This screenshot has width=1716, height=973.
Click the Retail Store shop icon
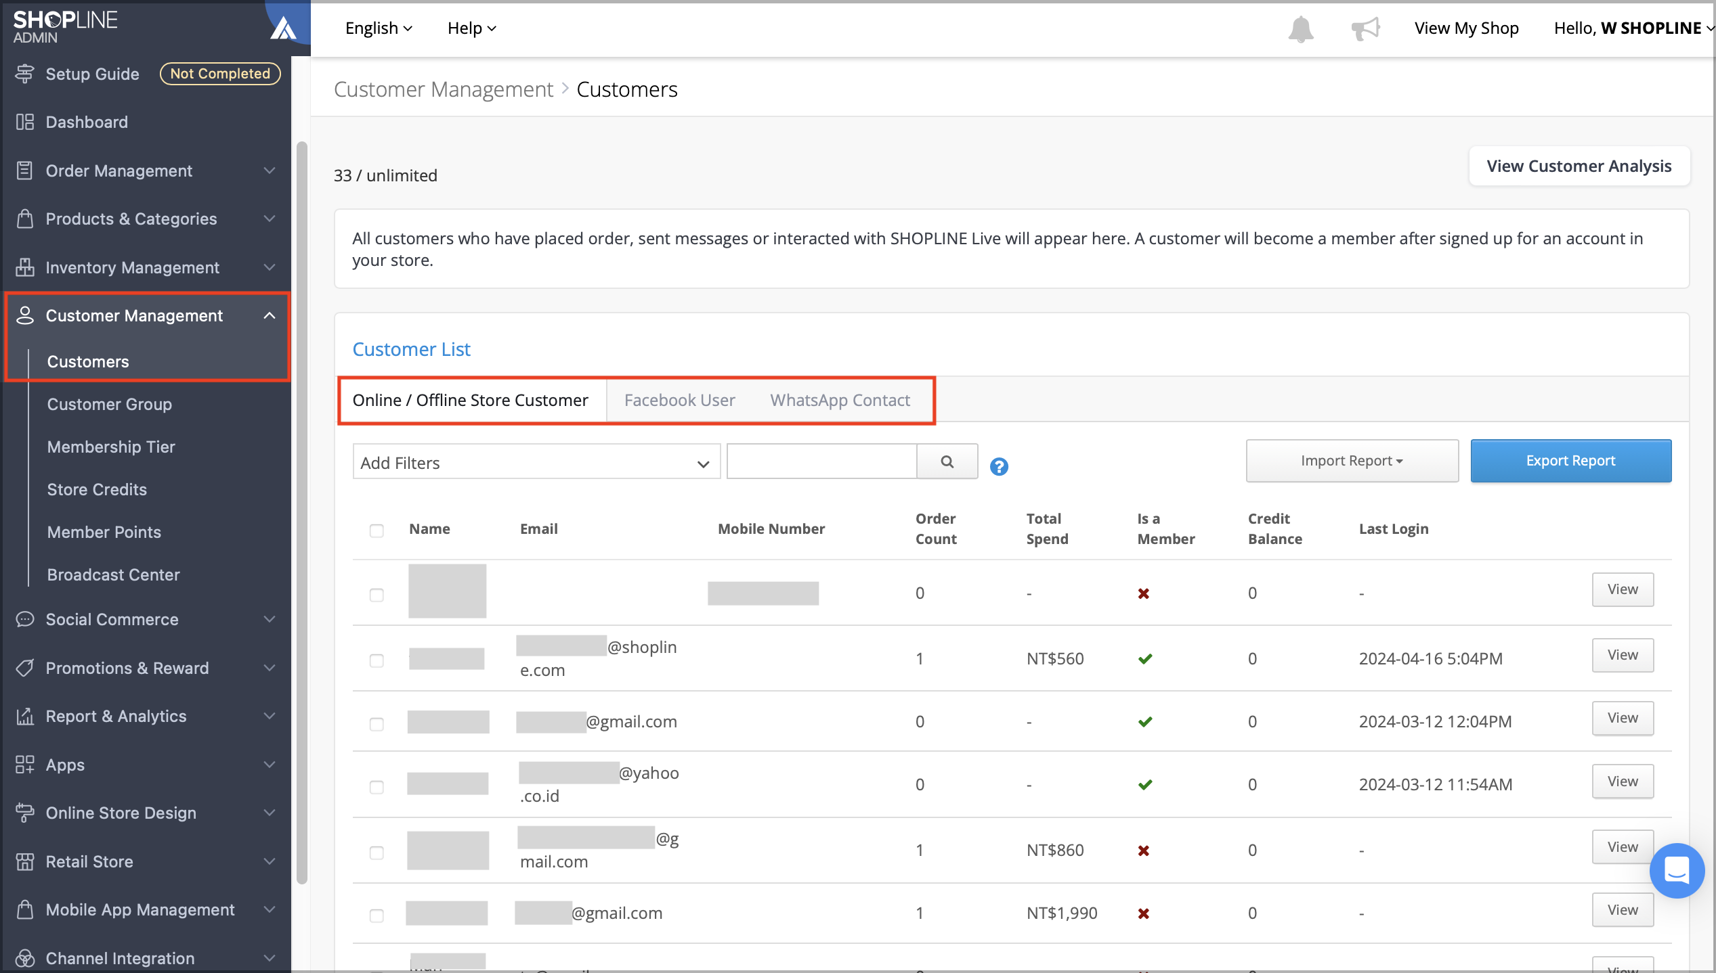25,861
